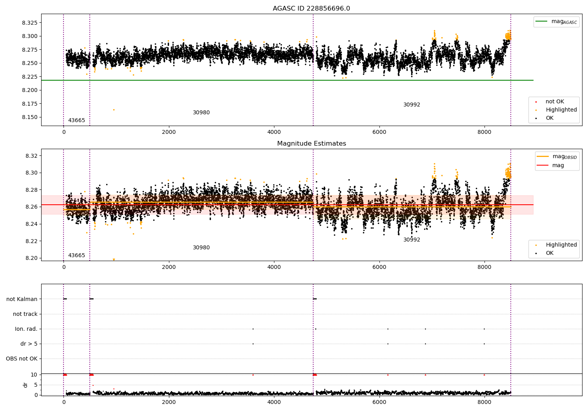Click the "30992" label in Magnitude Estimates plot
Image resolution: width=588 pixels, height=411 pixels.
pyautogui.click(x=412, y=240)
